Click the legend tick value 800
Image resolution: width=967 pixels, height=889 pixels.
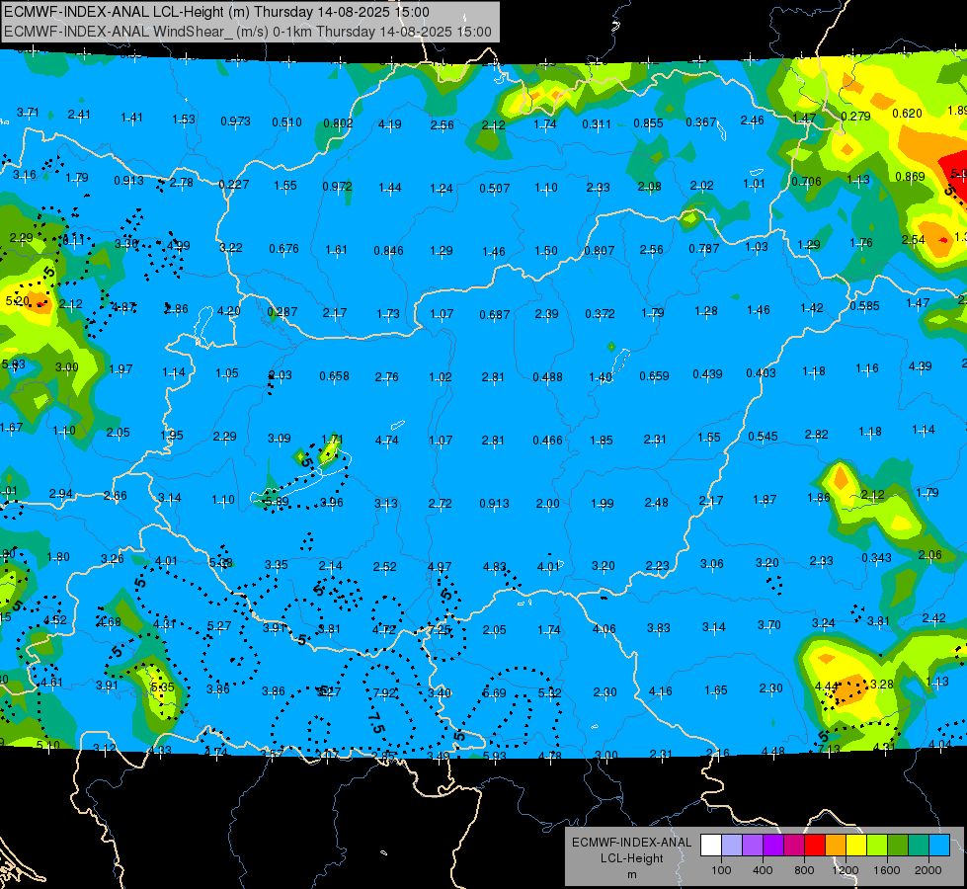[804, 870]
